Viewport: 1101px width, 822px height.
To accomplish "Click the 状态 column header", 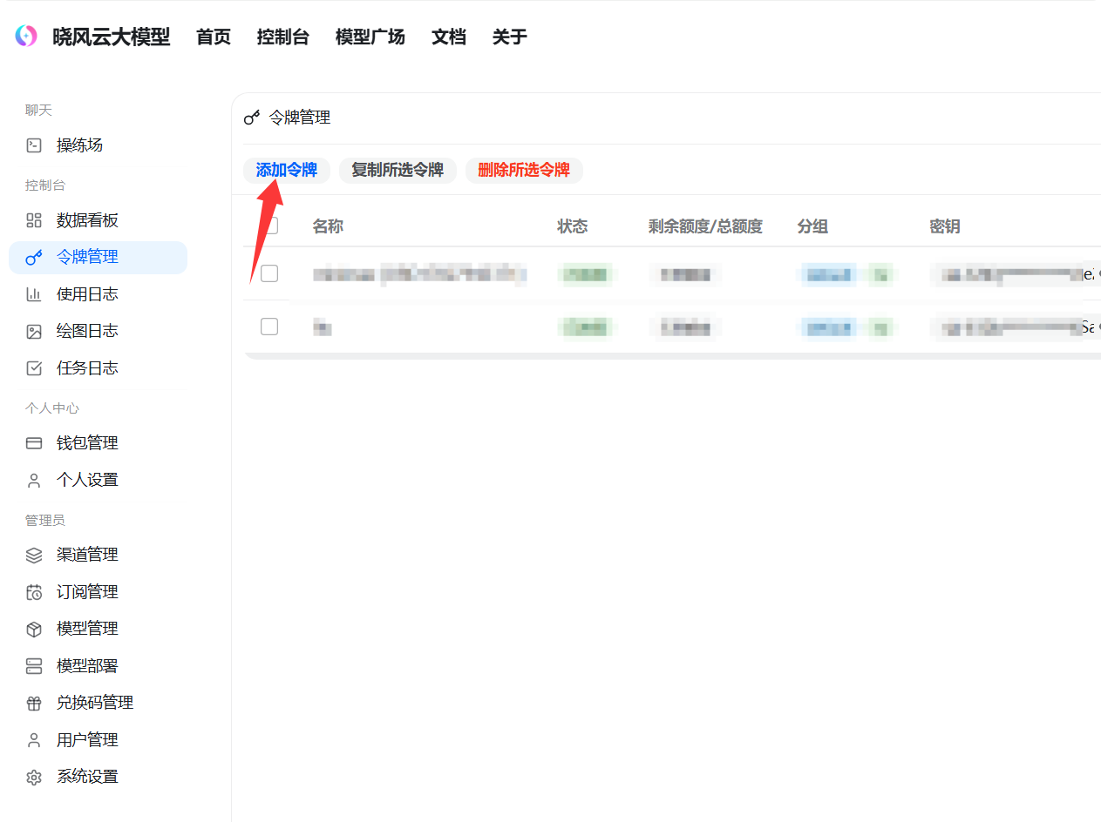I will coord(573,226).
